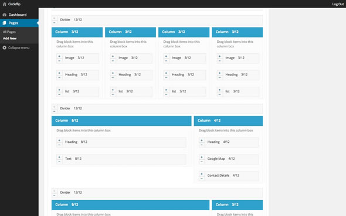Click minus on Divider above Column 9/12
The height and width of the screenshot is (216, 346).
(x=55, y=196)
